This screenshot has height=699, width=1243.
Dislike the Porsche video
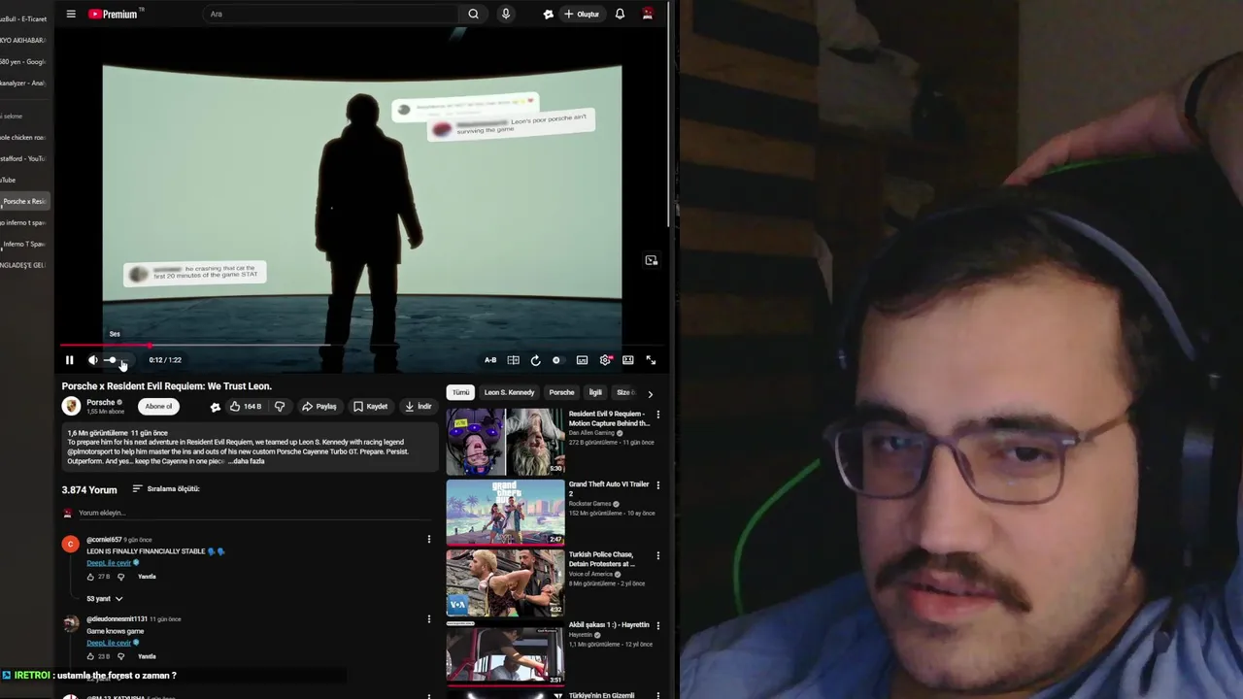tap(280, 407)
